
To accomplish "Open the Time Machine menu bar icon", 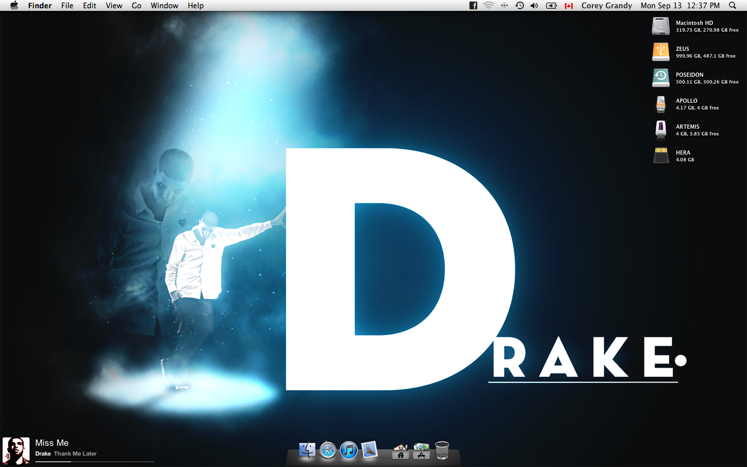I will pos(519,6).
